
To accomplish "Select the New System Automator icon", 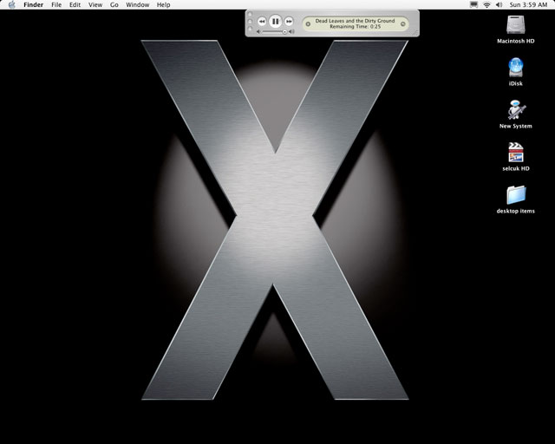I will (x=516, y=110).
